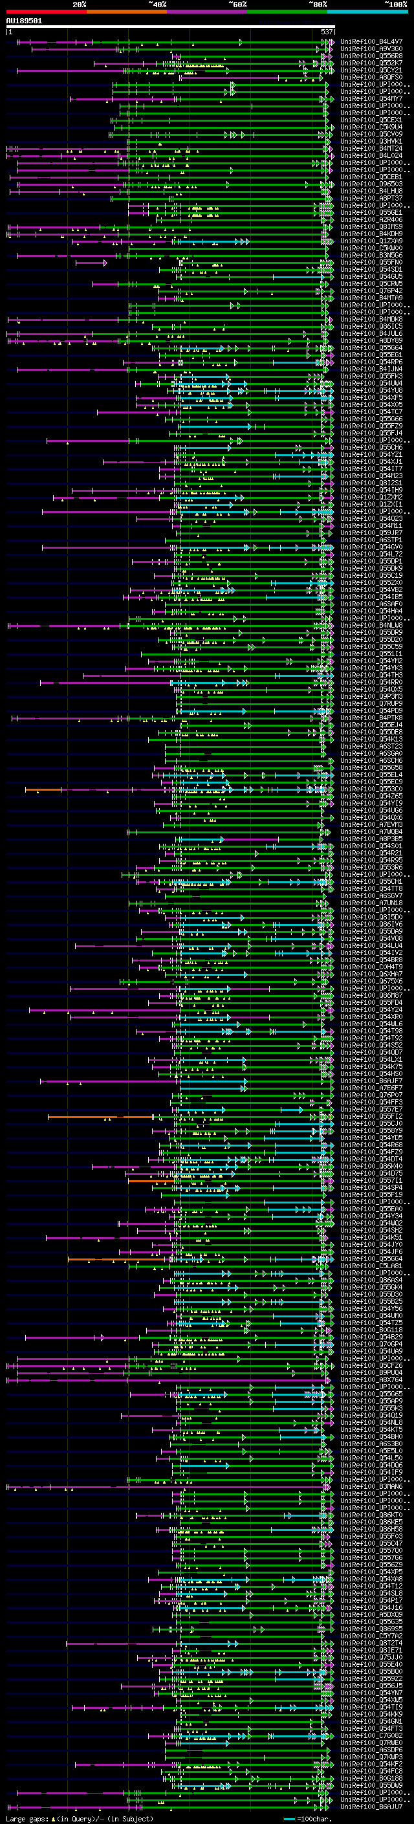414x1824 pixels.
Task: Click UniRef100_B4LHU8 label
Action: coord(371,191)
